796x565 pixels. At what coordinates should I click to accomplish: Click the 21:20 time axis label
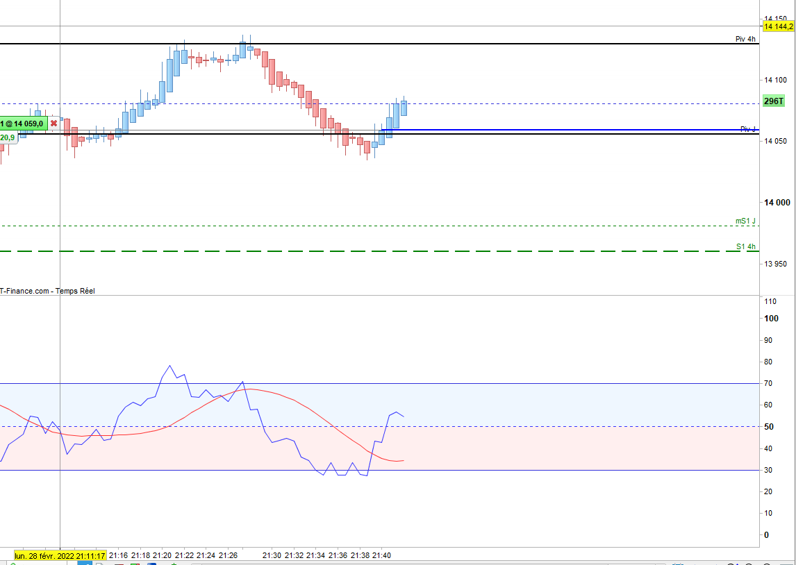162,555
